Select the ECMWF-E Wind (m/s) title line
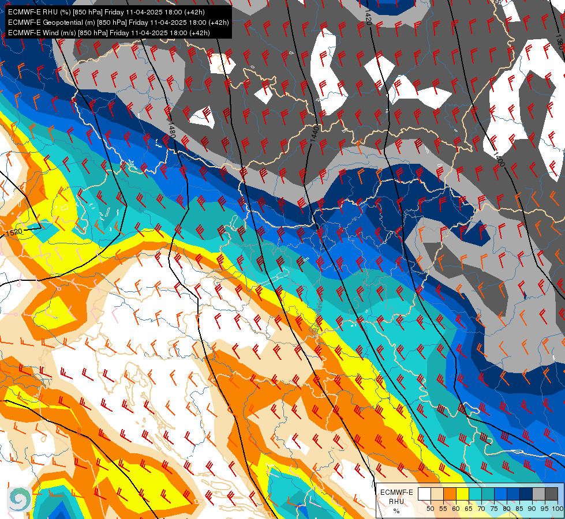565x519 pixels. click(109, 33)
